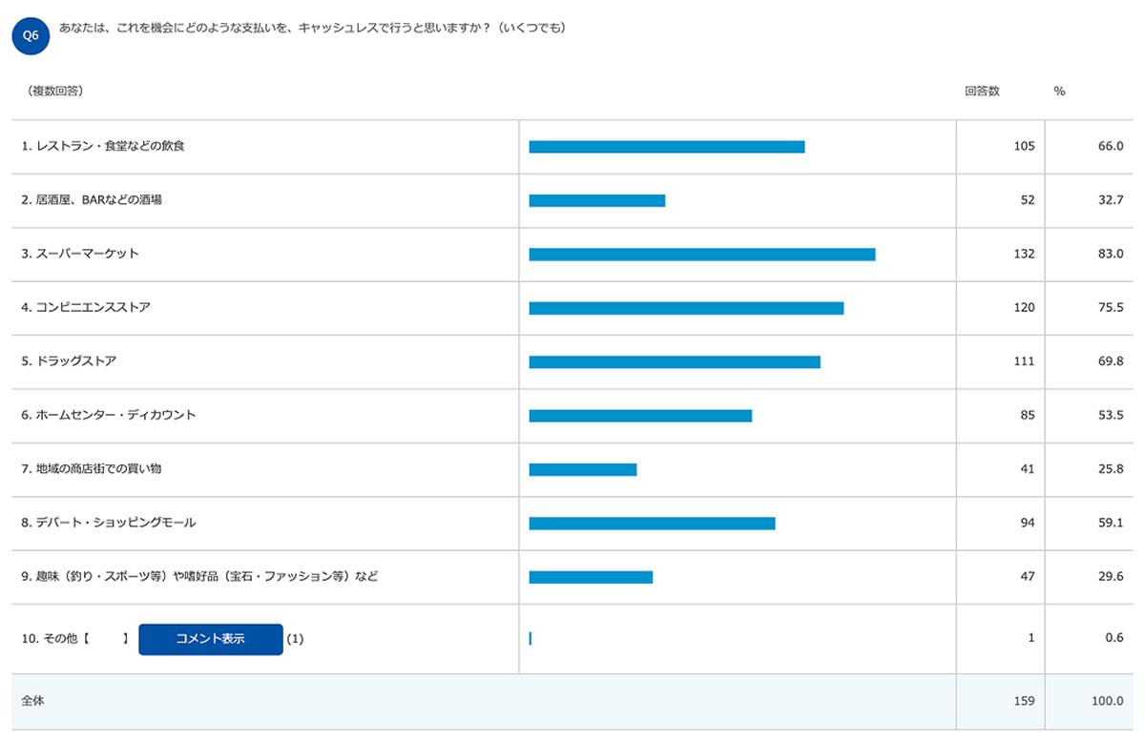The height and width of the screenshot is (740, 1145).
Task: Click the blue Q6 question badge
Action: pos(31,35)
